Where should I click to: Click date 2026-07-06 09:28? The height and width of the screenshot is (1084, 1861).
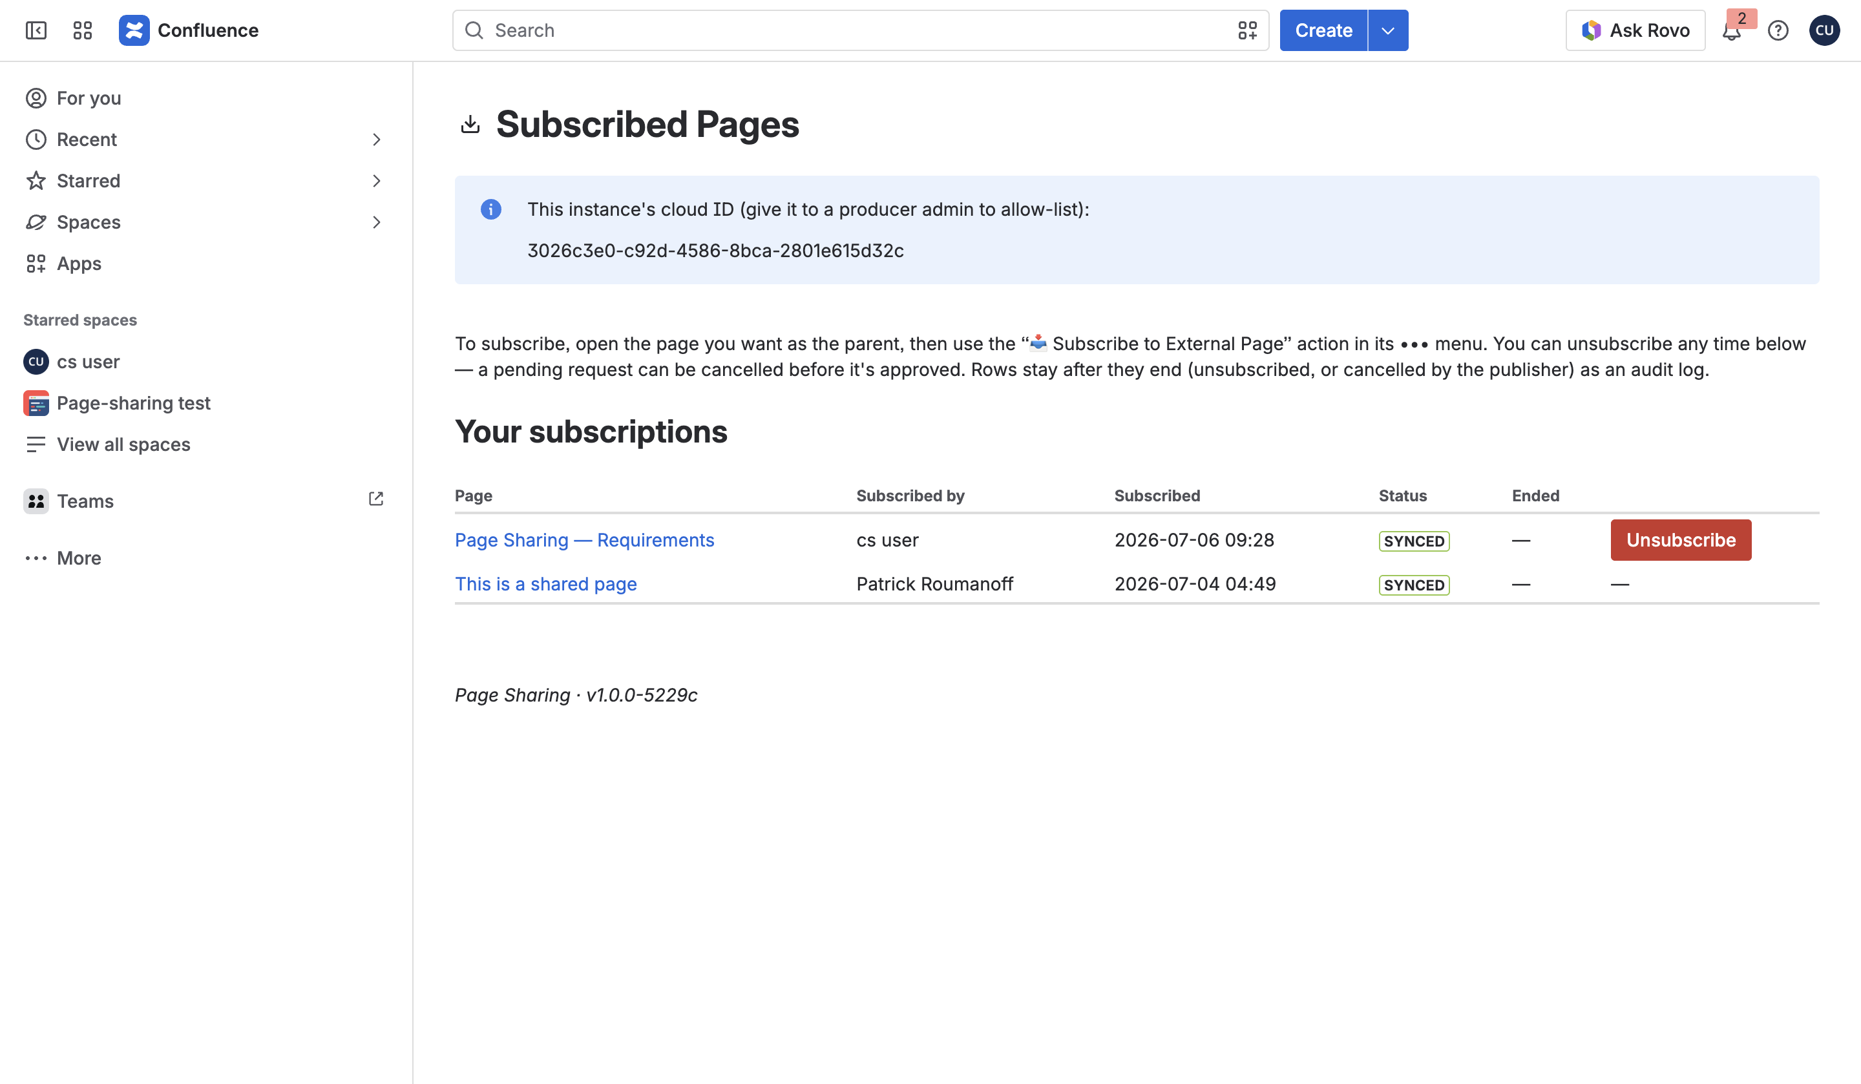[x=1194, y=541]
